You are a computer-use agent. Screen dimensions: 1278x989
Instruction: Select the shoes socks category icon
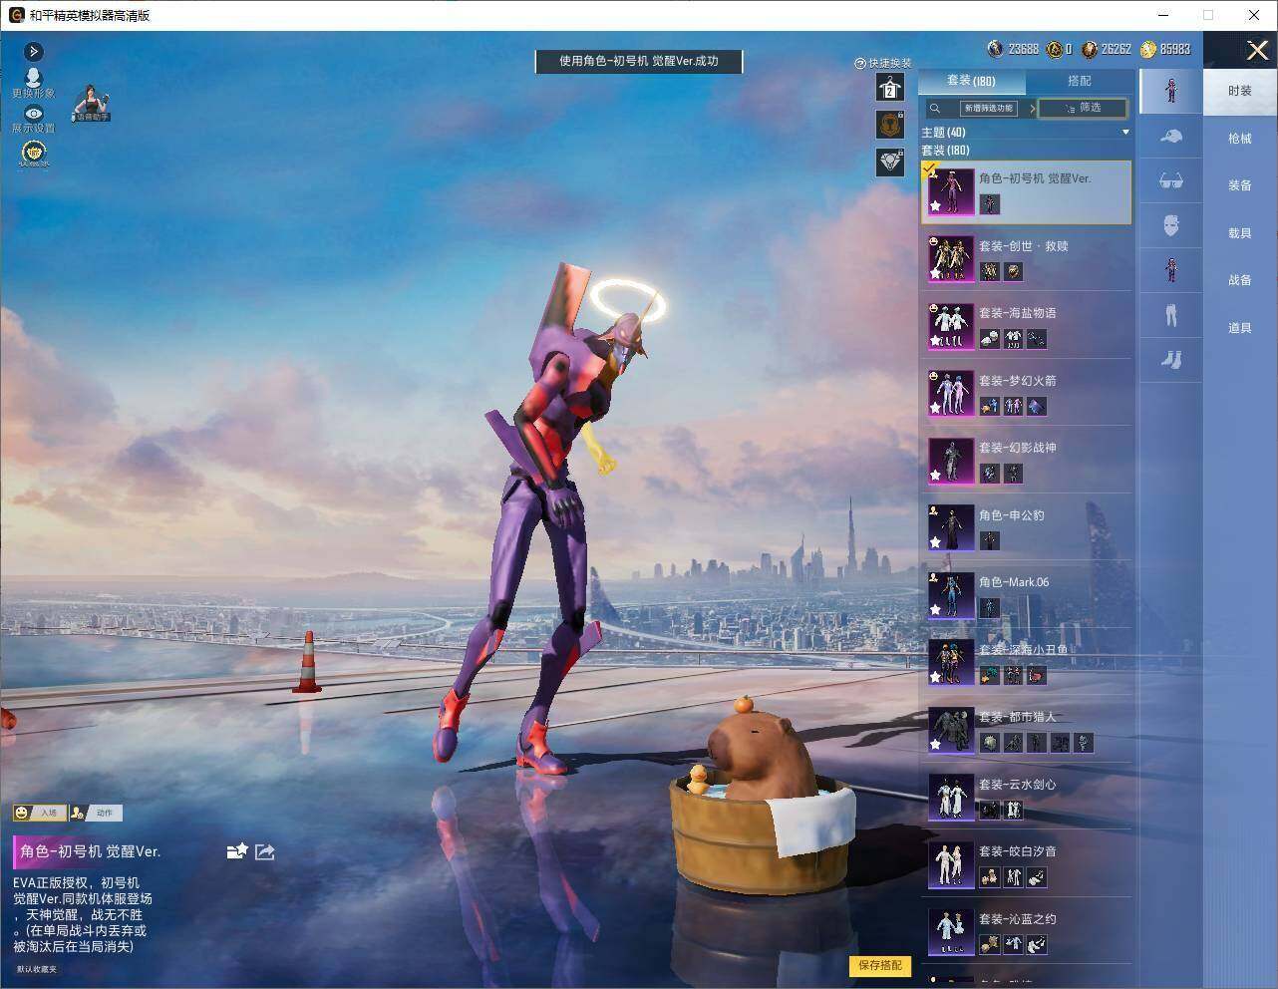[1170, 359]
